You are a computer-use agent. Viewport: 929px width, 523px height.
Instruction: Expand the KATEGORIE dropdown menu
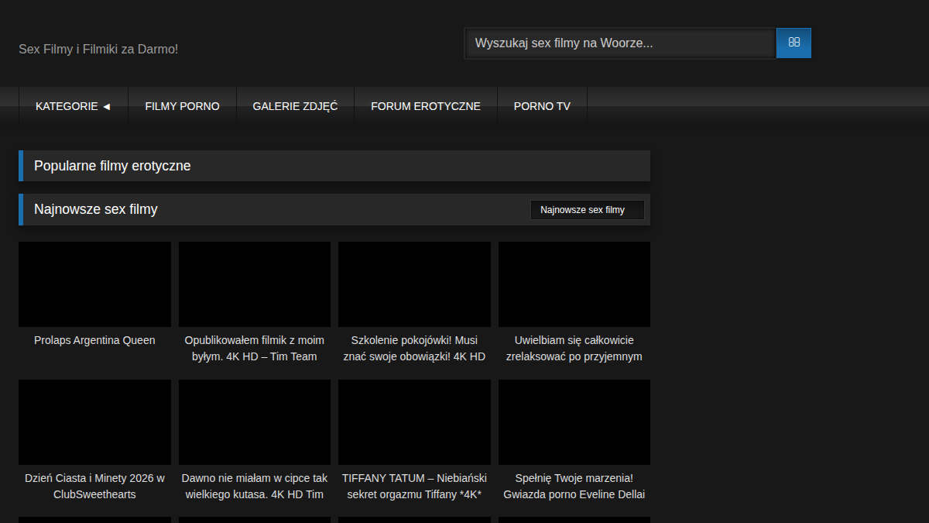pyautogui.click(x=74, y=106)
